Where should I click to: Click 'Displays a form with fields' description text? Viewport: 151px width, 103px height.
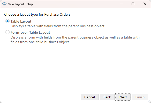[75, 40]
